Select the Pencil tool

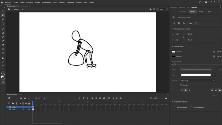(3, 37)
